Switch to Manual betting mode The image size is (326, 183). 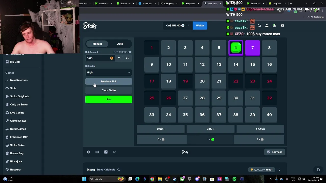pyautogui.click(x=97, y=44)
